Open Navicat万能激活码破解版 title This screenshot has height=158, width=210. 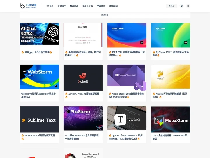pos(170,95)
